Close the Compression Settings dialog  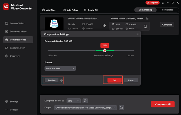tap(137, 34)
